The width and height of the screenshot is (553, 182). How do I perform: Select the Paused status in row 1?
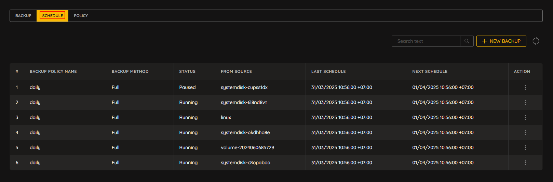click(x=187, y=87)
